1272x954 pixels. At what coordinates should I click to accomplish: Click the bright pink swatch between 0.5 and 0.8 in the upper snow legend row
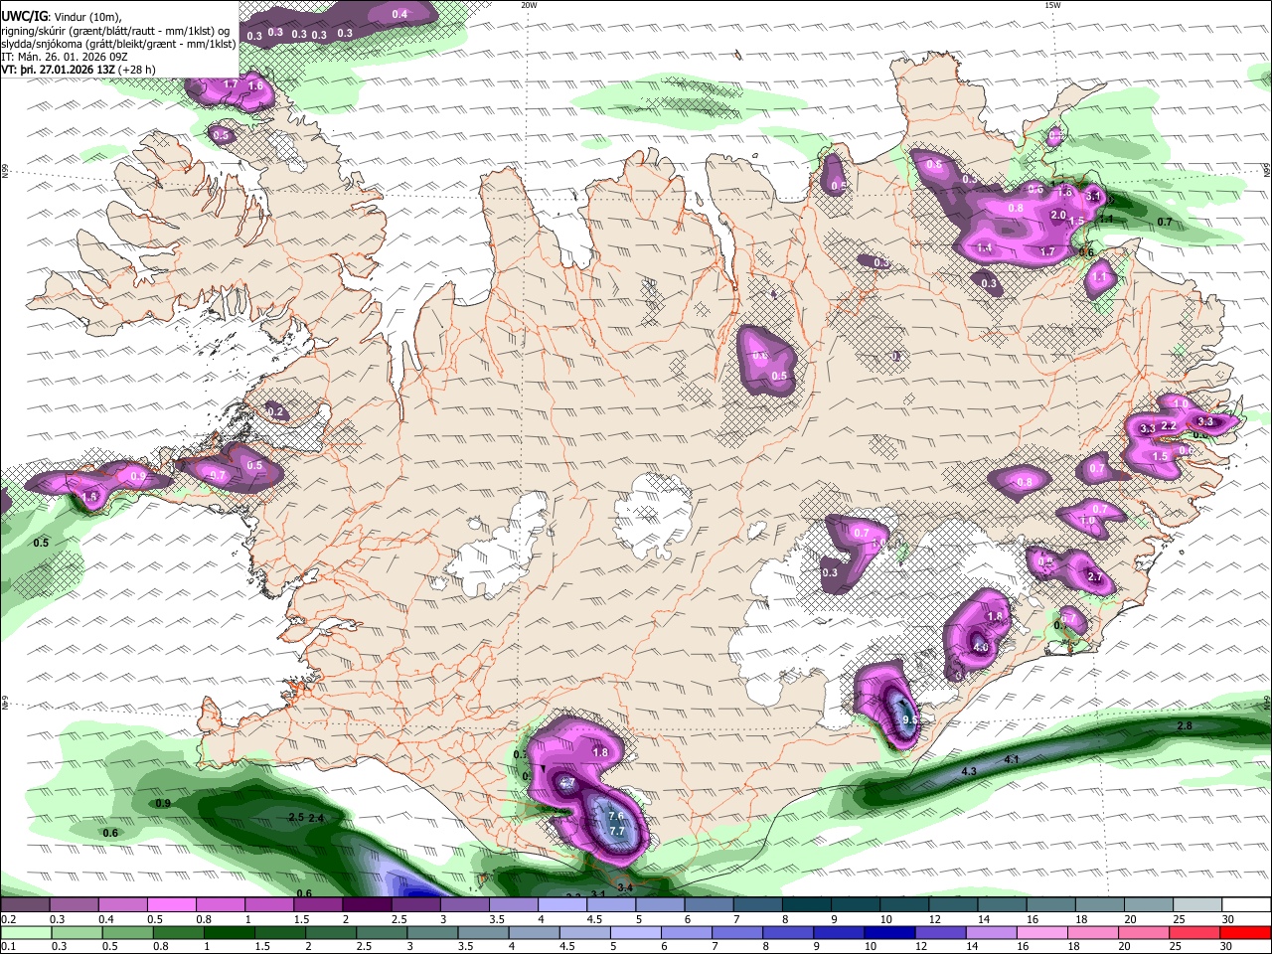click(171, 904)
